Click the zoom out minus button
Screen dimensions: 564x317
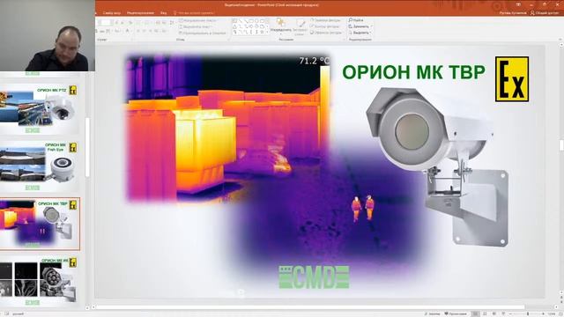coord(511,313)
